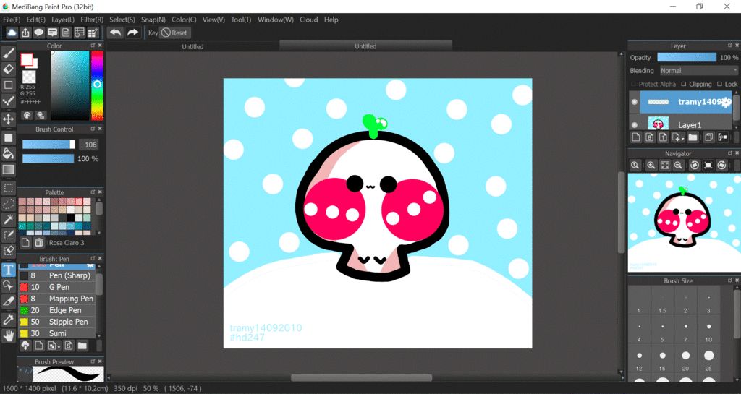
Task: Open the Window menu
Action: tap(276, 20)
